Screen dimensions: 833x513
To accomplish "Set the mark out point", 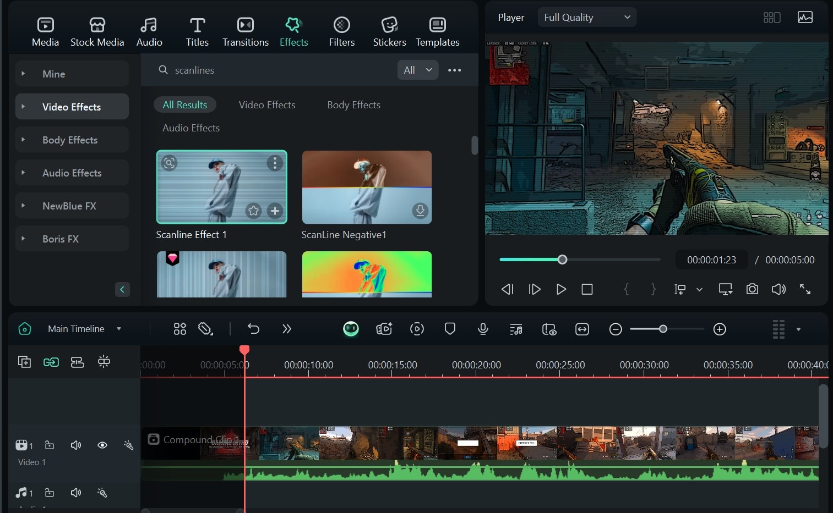I will point(654,289).
